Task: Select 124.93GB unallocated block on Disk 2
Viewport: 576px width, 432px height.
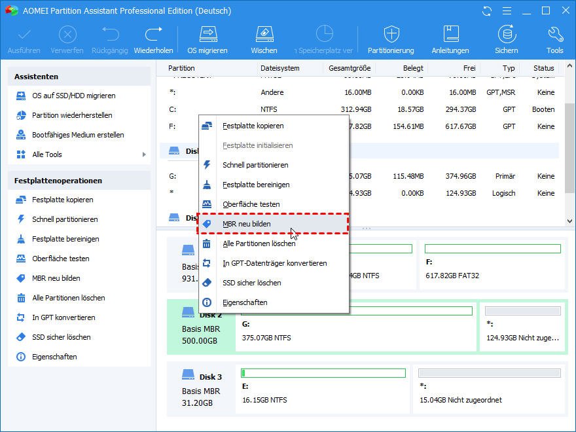Action: click(x=523, y=327)
